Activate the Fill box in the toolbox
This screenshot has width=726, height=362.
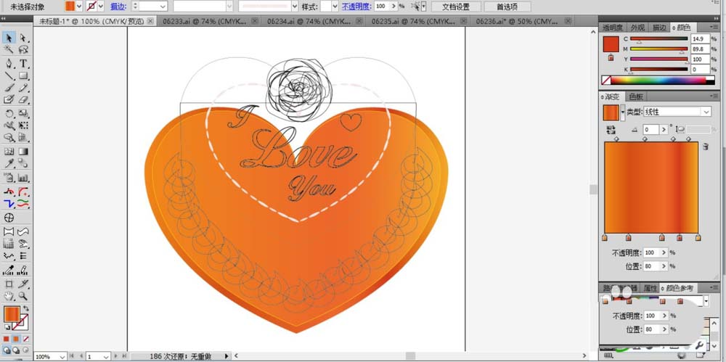pos(12,314)
